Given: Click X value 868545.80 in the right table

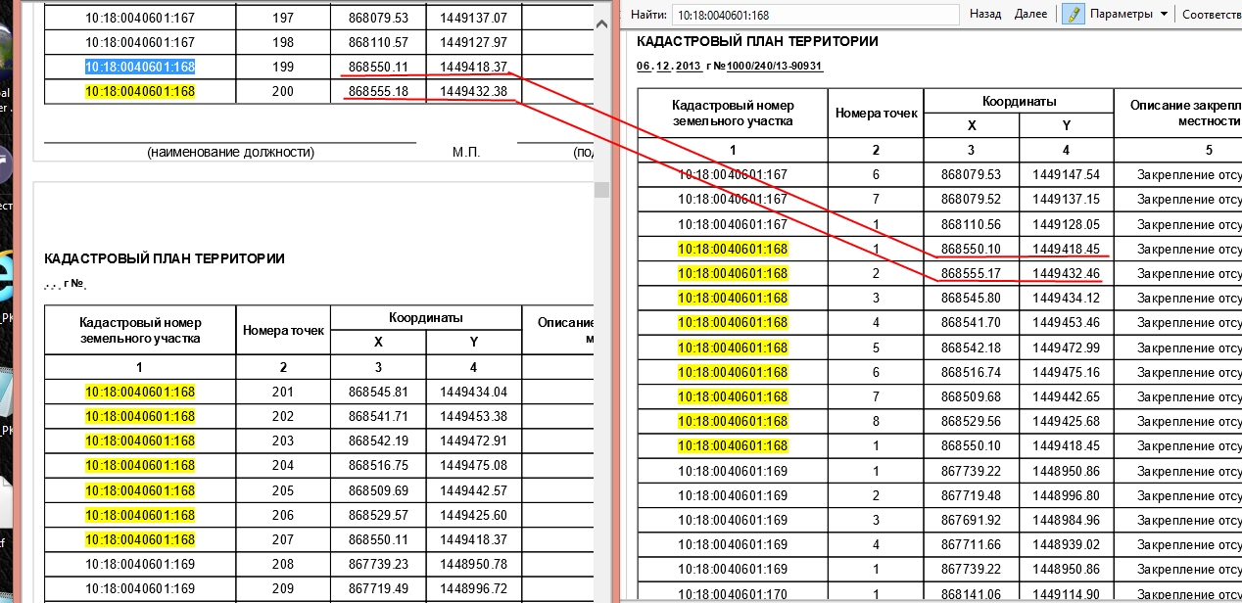Looking at the screenshot, I should 971,298.
